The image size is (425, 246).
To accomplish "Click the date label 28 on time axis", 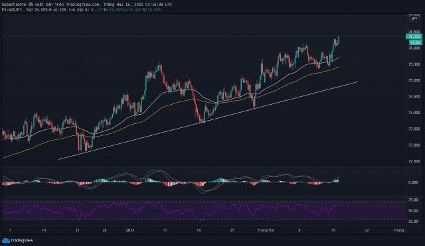I will click(104, 230).
